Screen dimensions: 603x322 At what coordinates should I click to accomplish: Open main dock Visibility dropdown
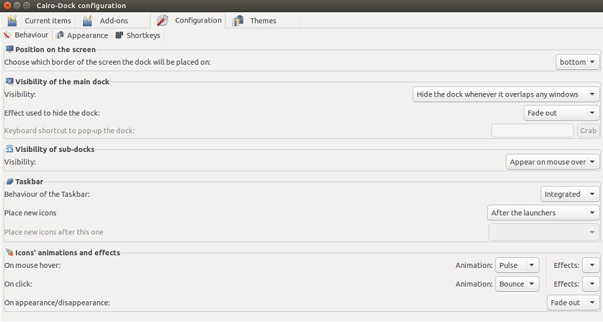click(506, 94)
